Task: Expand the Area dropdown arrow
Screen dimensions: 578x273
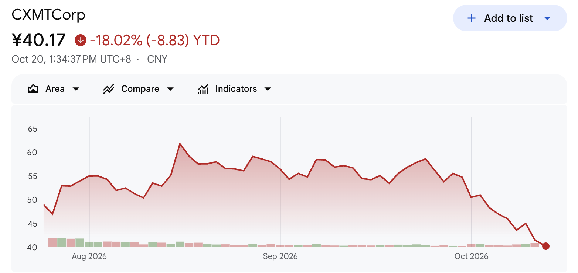Action: click(x=76, y=89)
